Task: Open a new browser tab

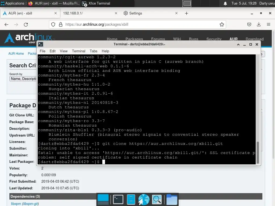Action: pos(186,13)
